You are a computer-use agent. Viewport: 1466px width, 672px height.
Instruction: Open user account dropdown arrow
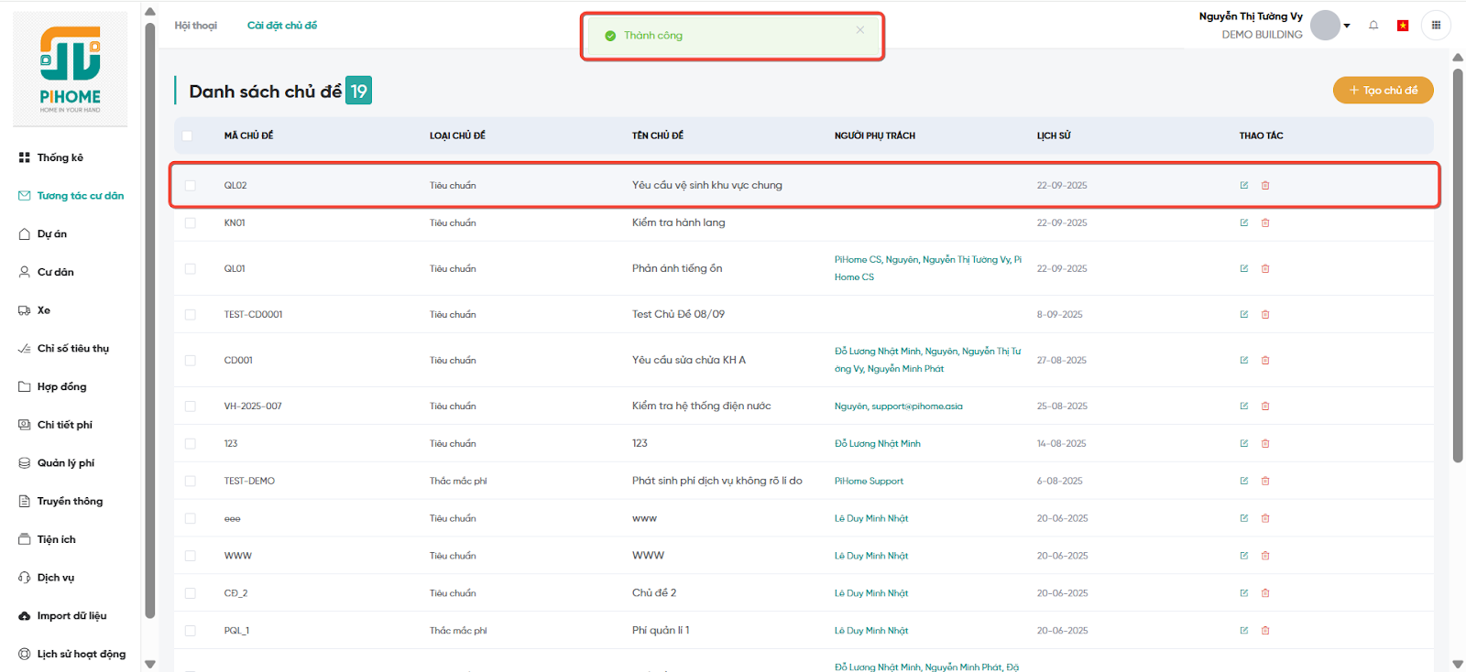(1347, 26)
